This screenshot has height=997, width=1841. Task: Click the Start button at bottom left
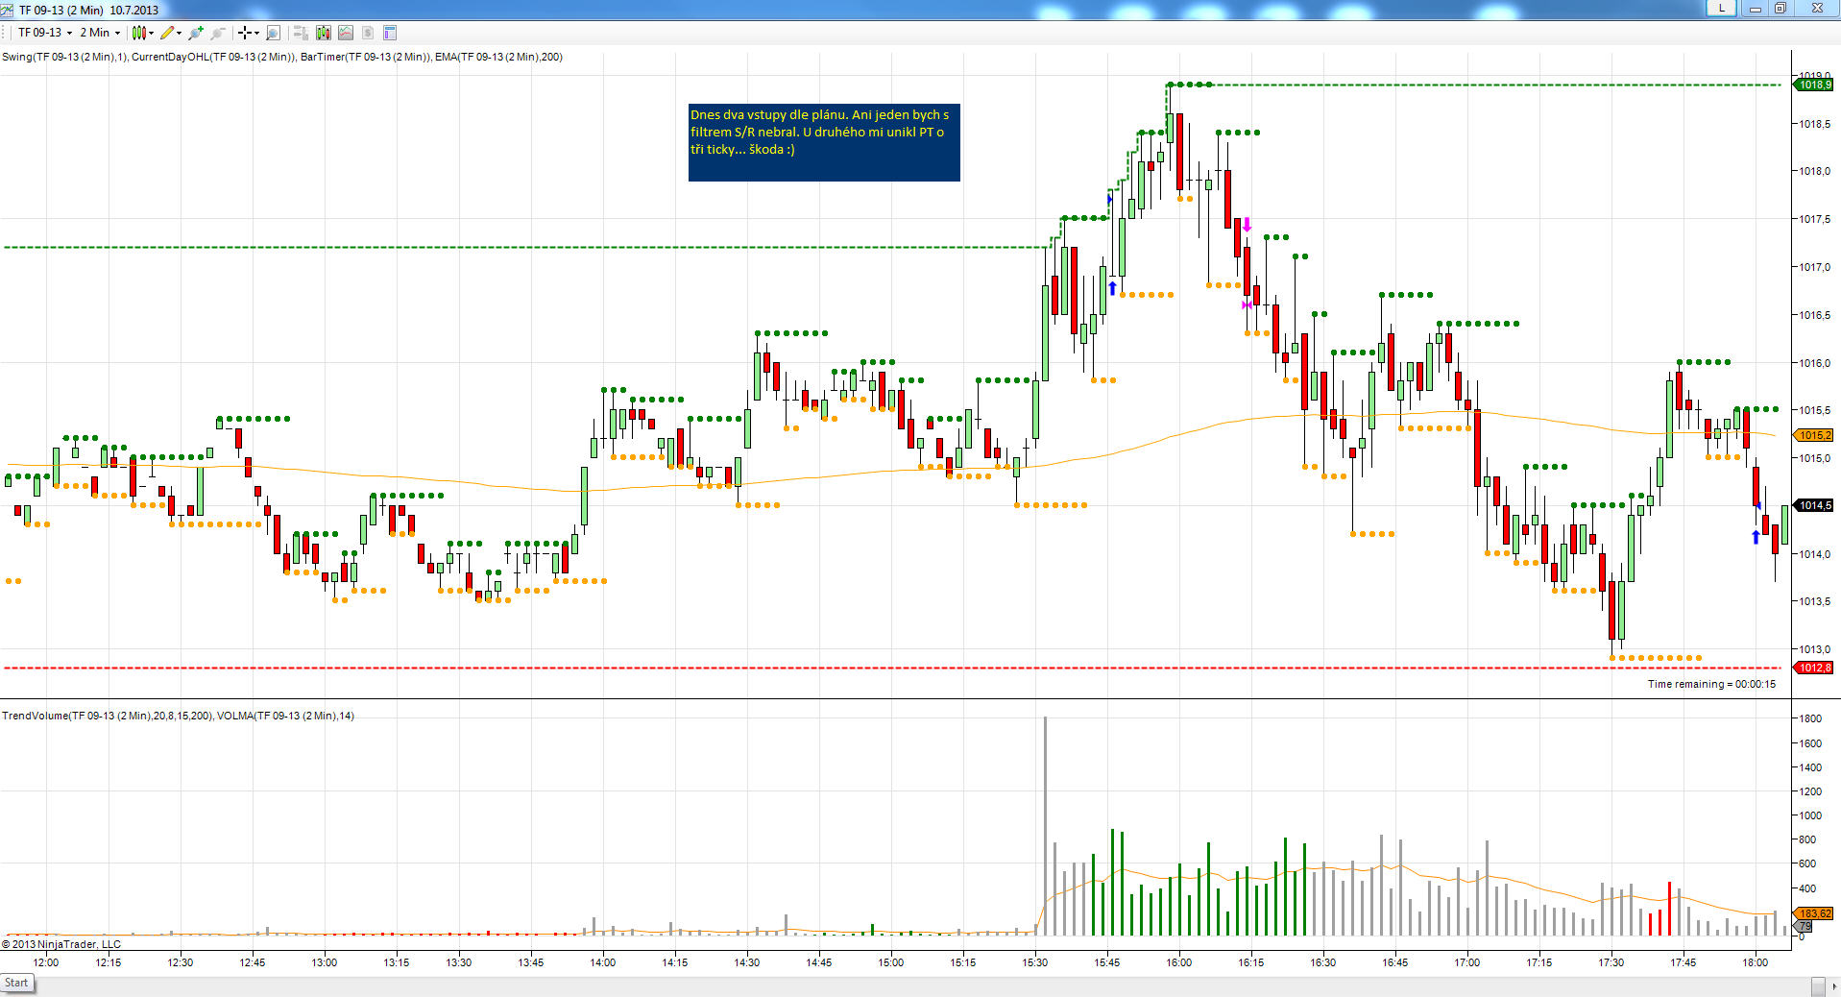[17, 983]
